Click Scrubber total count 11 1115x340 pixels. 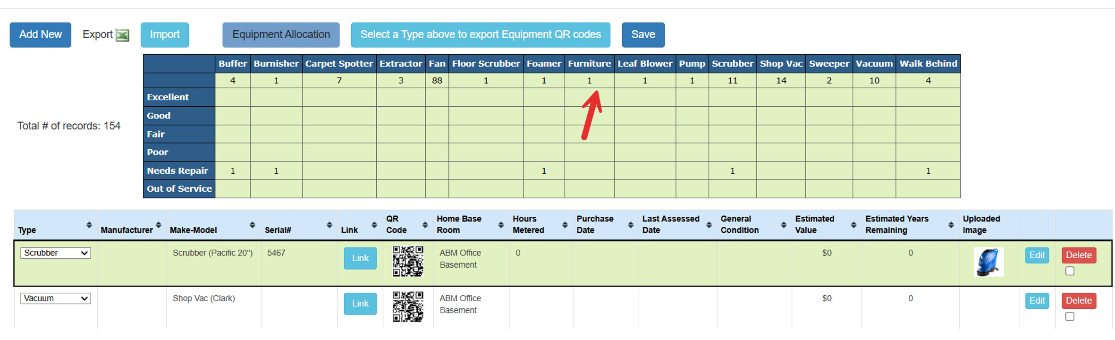(733, 81)
